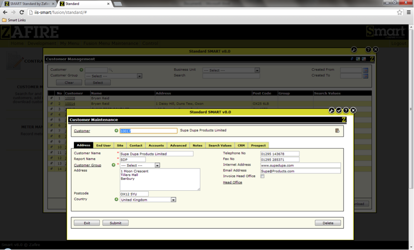
Task: Click Select button in Customer Management
Action: tap(98, 83)
